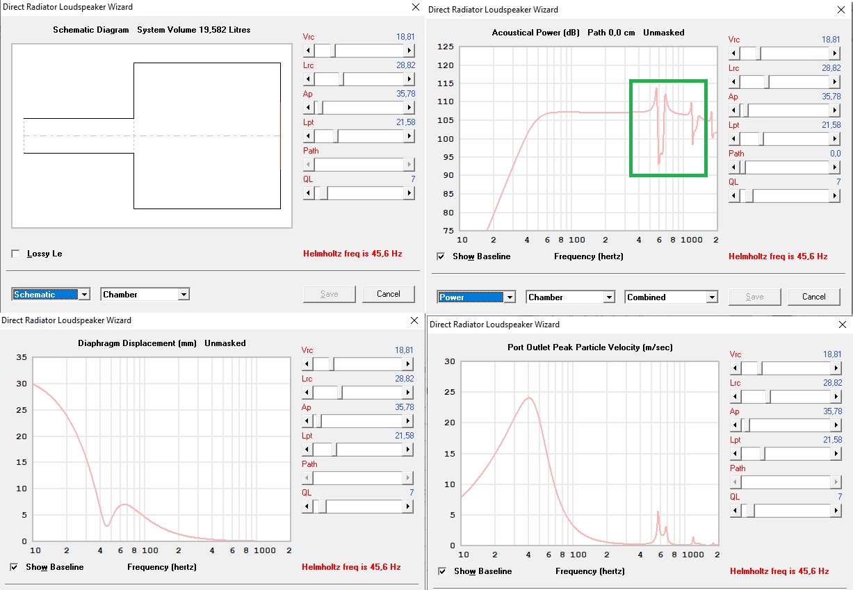Click Path value 0,0 in Acoustical Power window
Image resolution: width=853 pixels, height=590 pixels.
pyautogui.click(x=835, y=154)
